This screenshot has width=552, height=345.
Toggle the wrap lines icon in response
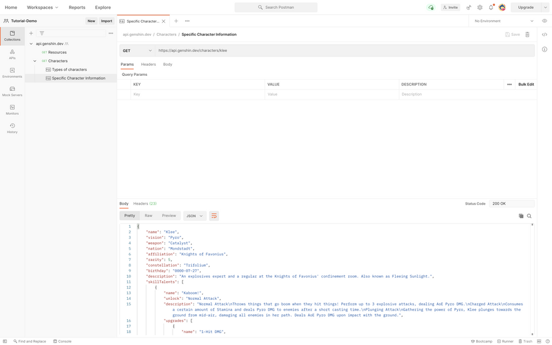click(214, 216)
